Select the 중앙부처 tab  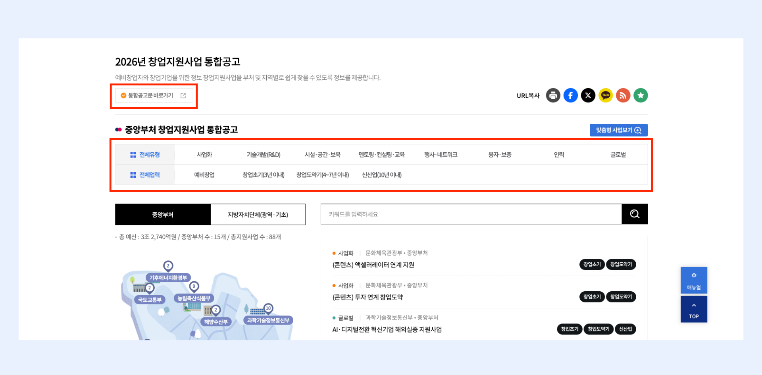(163, 215)
